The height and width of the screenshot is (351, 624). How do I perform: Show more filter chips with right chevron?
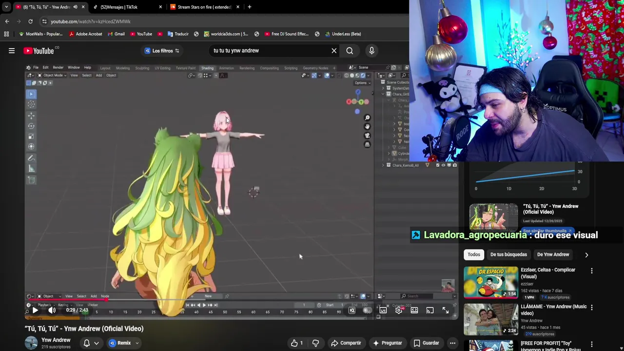[586, 254]
